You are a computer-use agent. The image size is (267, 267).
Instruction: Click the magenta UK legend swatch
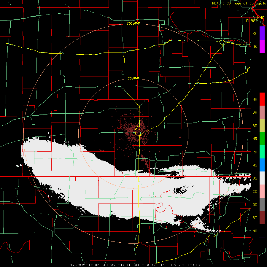pyautogui.click(x=262, y=47)
